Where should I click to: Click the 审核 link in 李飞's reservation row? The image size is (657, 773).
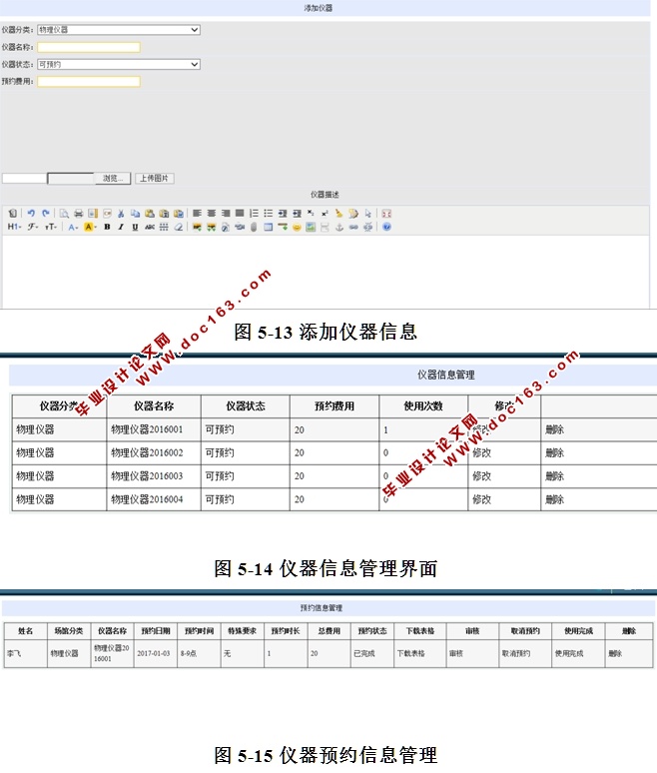click(456, 653)
